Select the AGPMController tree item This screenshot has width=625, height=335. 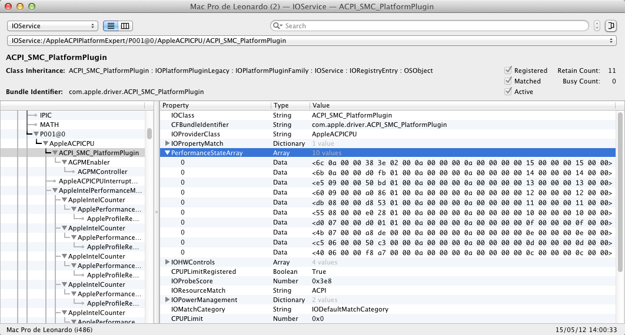pyautogui.click(x=102, y=172)
